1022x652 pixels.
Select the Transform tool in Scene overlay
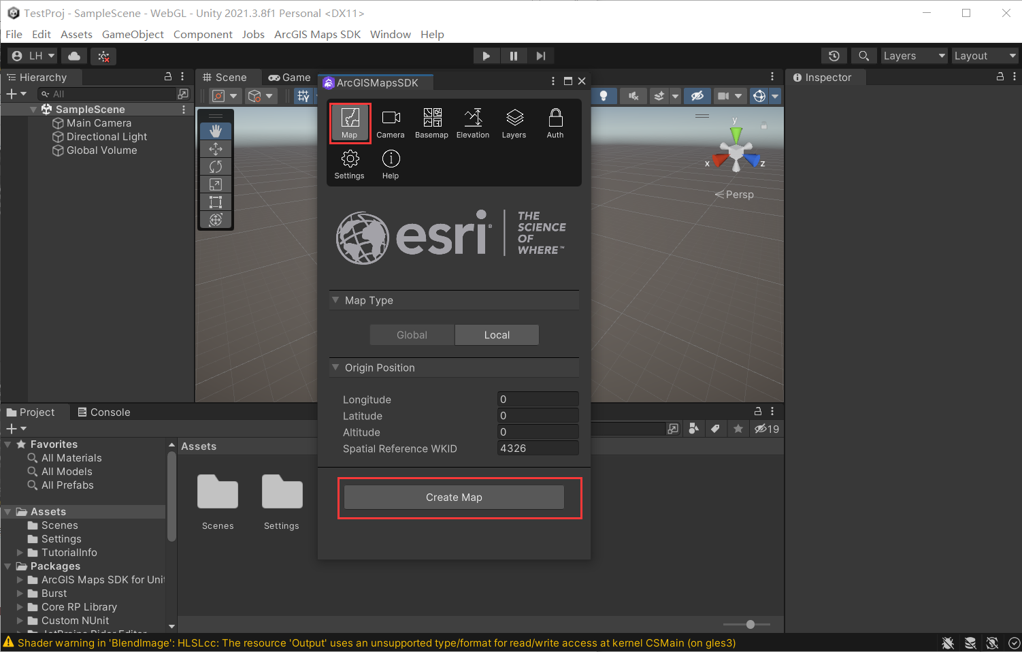coord(216,220)
